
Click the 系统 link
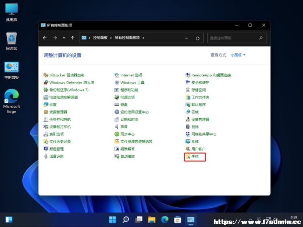[195, 141]
